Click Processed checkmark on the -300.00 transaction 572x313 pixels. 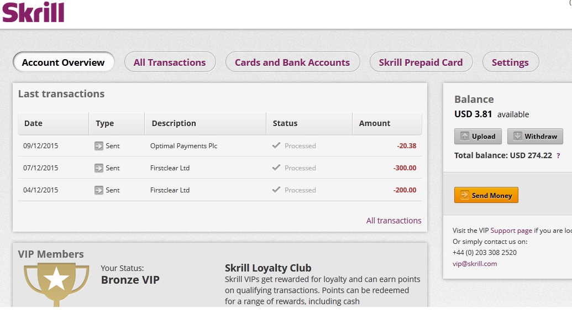[x=276, y=168]
